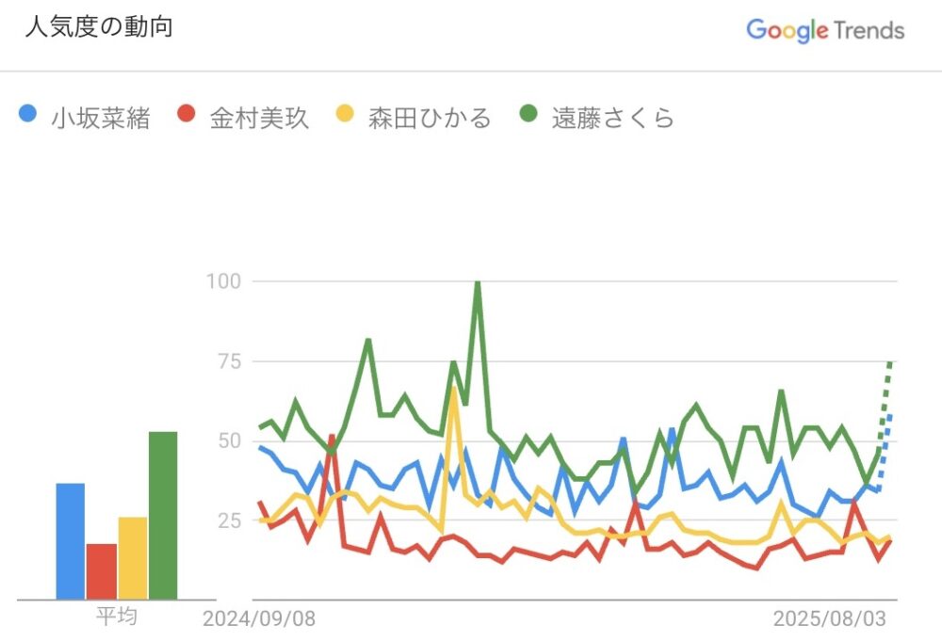Screen dimensions: 942x641
Task: Click the 2025/08/03 end date label
Action: click(x=830, y=618)
